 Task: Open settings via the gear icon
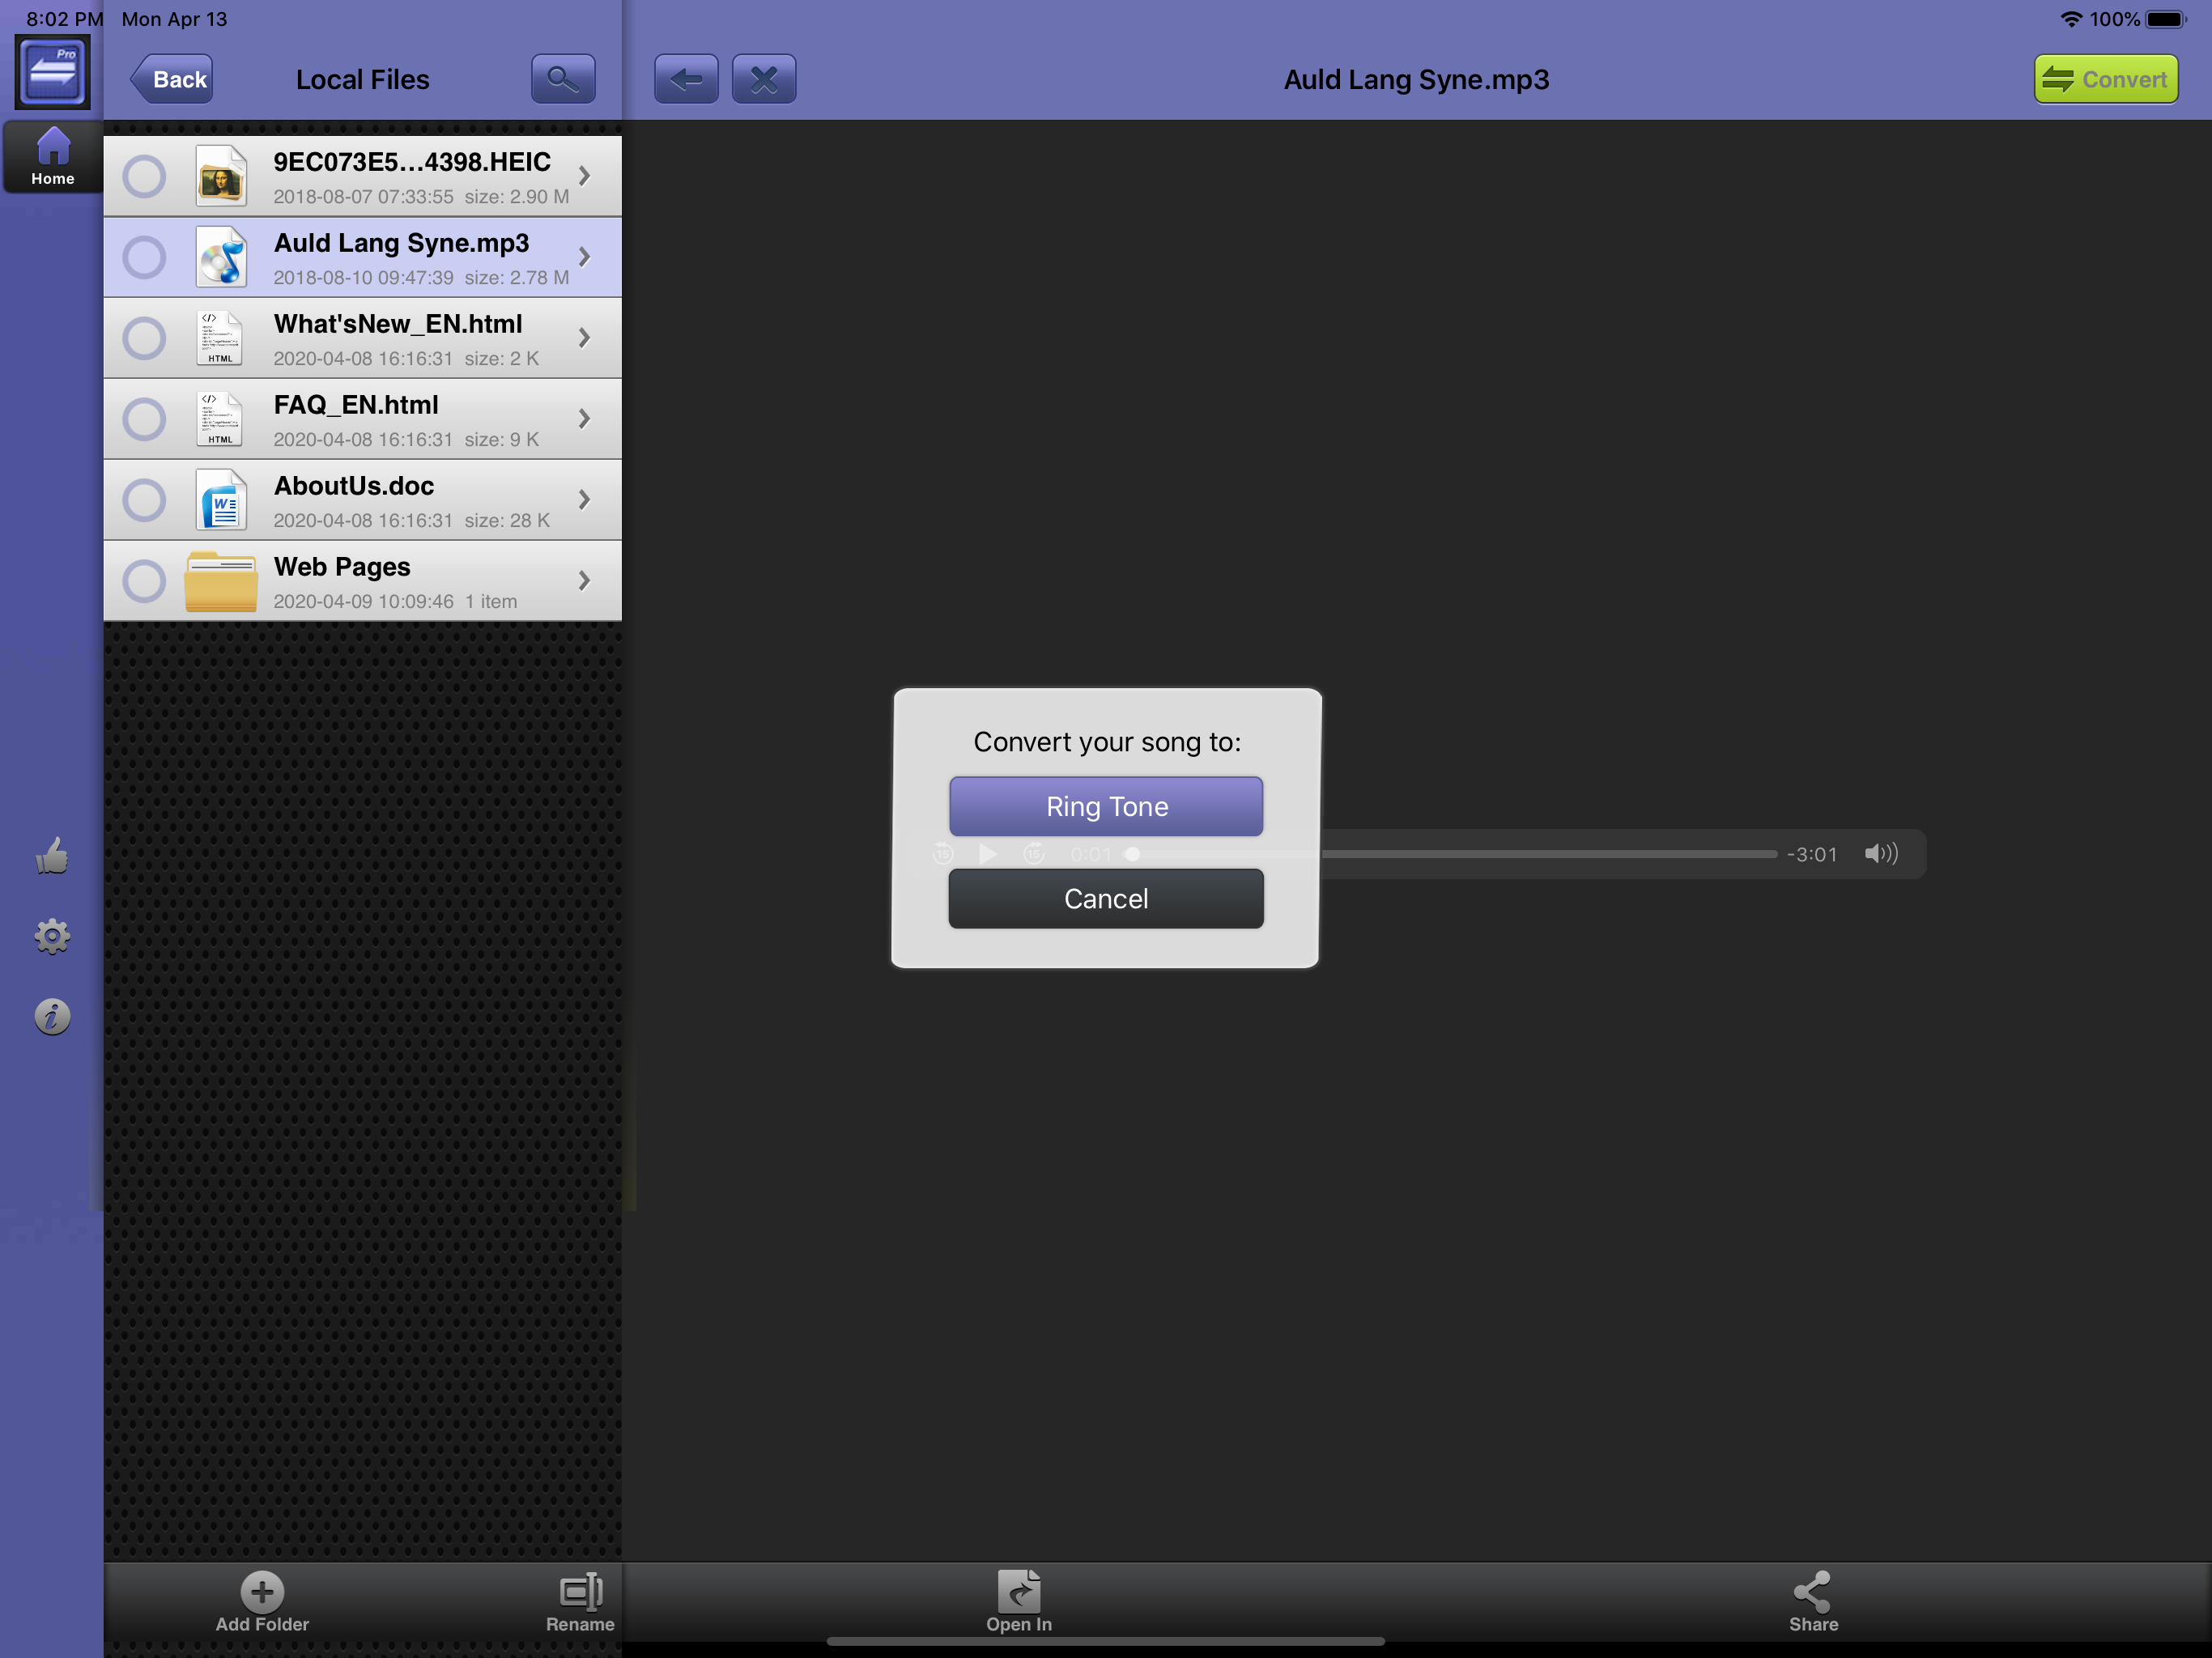click(x=52, y=937)
